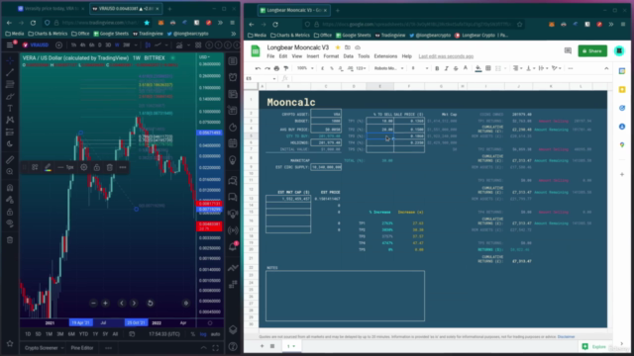The width and height of the screenshot is (634, 356).
Task: Select the brush drawing tool
Action: click(10, 97)
